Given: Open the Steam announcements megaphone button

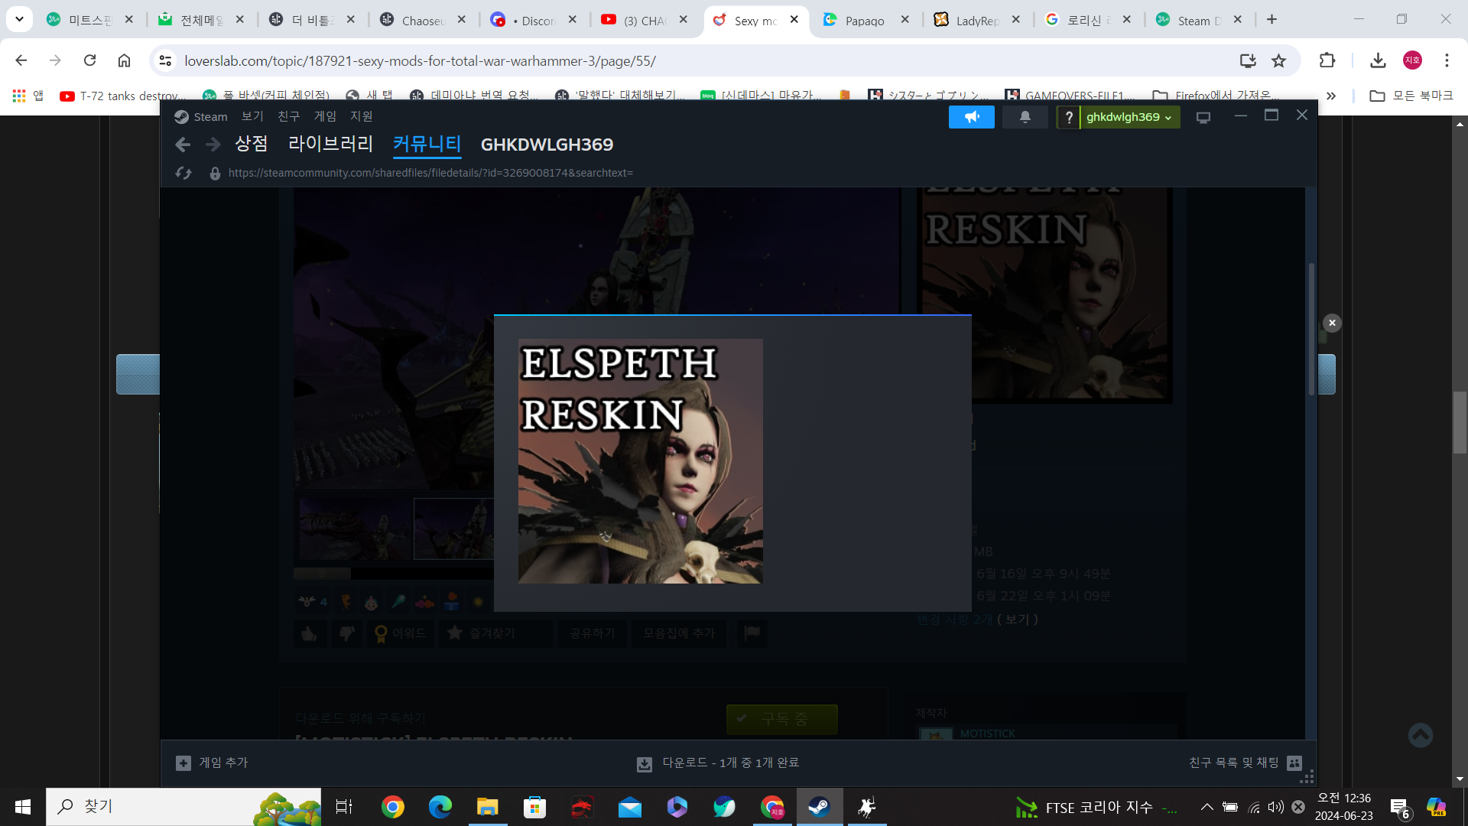Looking at the screenshot, I should pos(971,117).
